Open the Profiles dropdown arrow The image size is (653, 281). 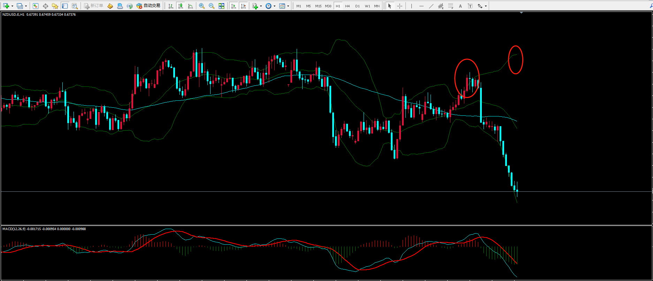[26, 6]
